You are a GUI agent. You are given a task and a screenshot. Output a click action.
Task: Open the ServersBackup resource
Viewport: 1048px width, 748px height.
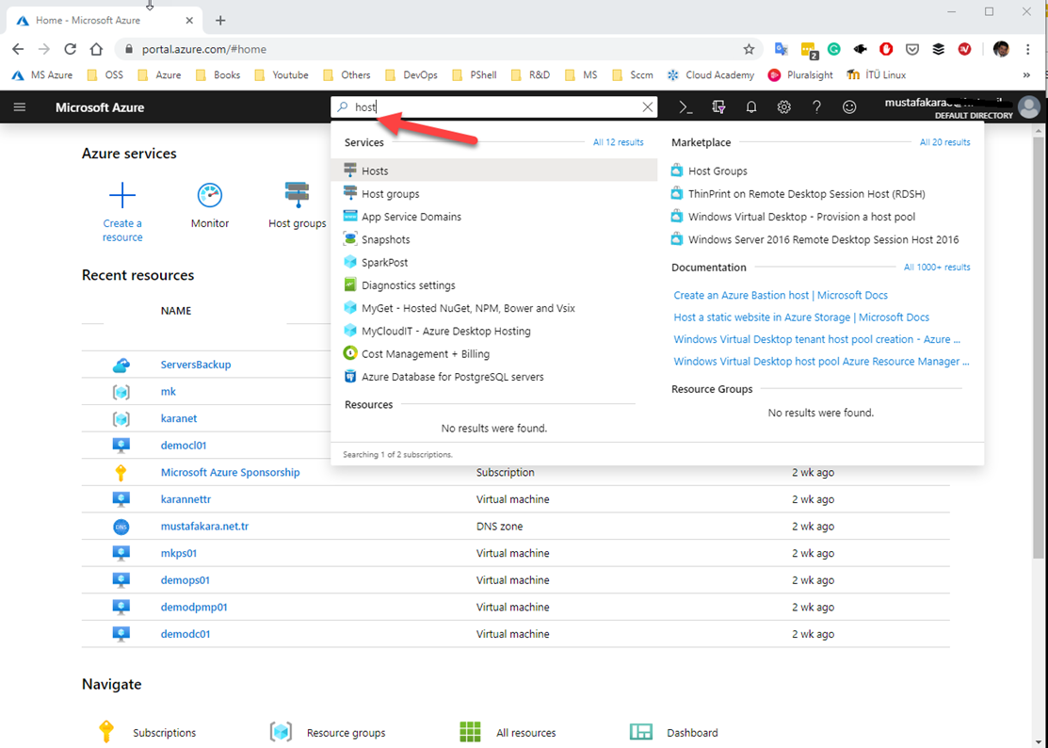196,365
